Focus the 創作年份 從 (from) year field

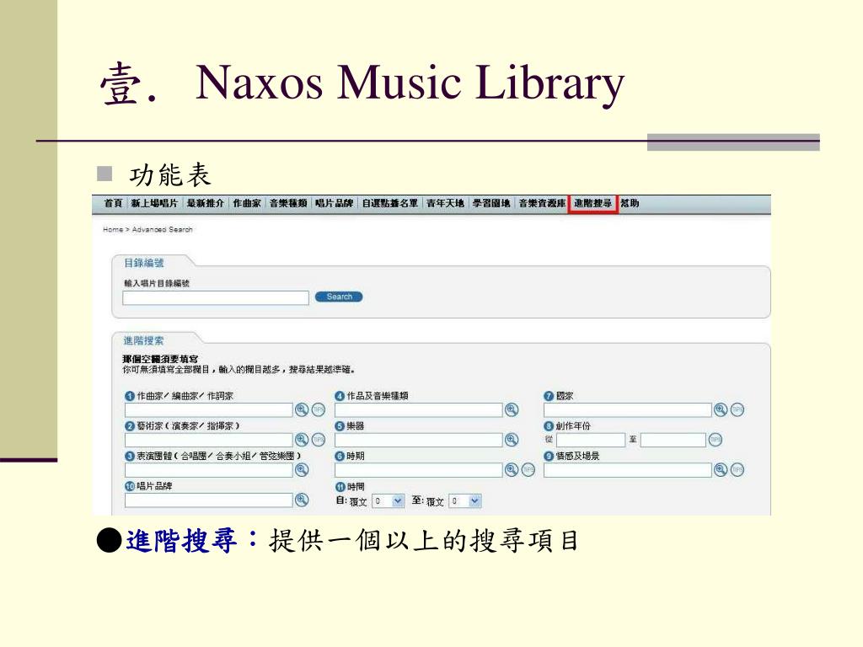pos(591,440)
